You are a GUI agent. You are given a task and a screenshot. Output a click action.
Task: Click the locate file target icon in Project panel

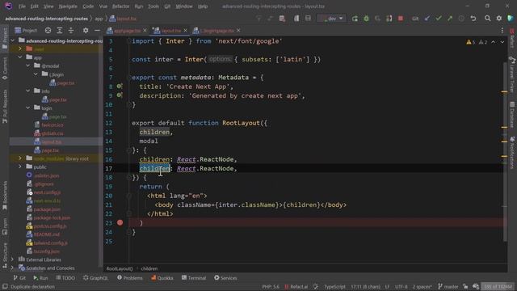tap(48, 31)
